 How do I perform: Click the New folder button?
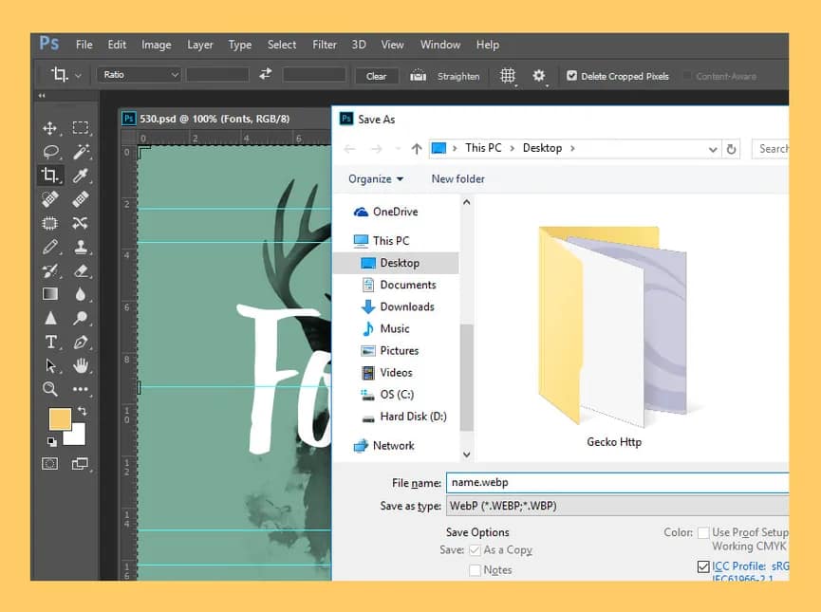pyautogui.click(x=457, y=178)
